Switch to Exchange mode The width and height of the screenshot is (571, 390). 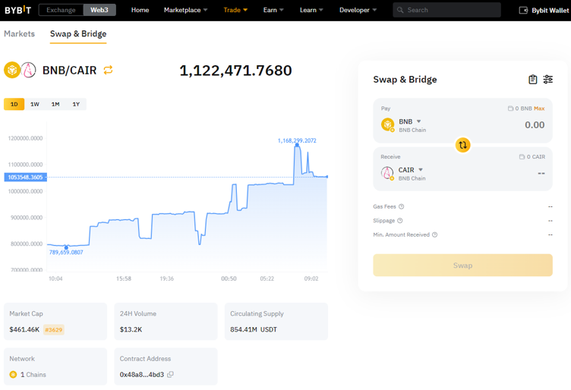point(61,10)
